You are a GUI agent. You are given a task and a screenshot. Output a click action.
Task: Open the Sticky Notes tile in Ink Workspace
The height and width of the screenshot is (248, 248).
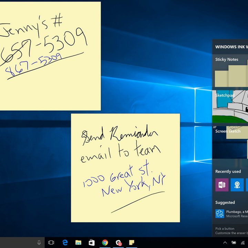click(230, 71)
